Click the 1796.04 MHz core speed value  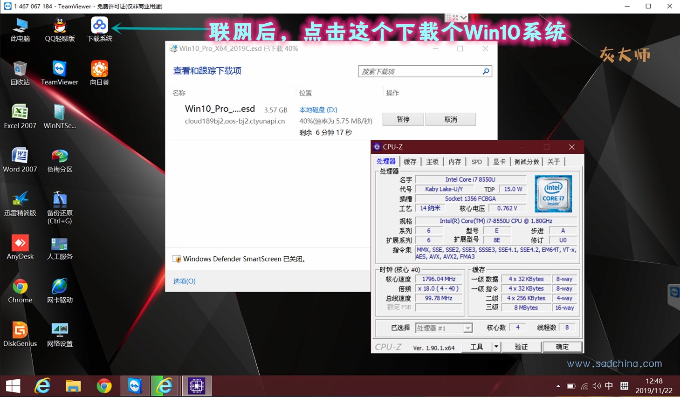point(439,279)
